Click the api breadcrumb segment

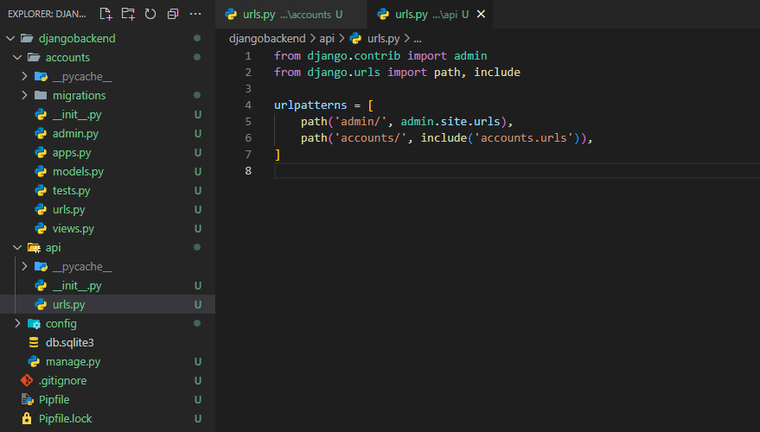pyautogui.click(x=326, y=38)
